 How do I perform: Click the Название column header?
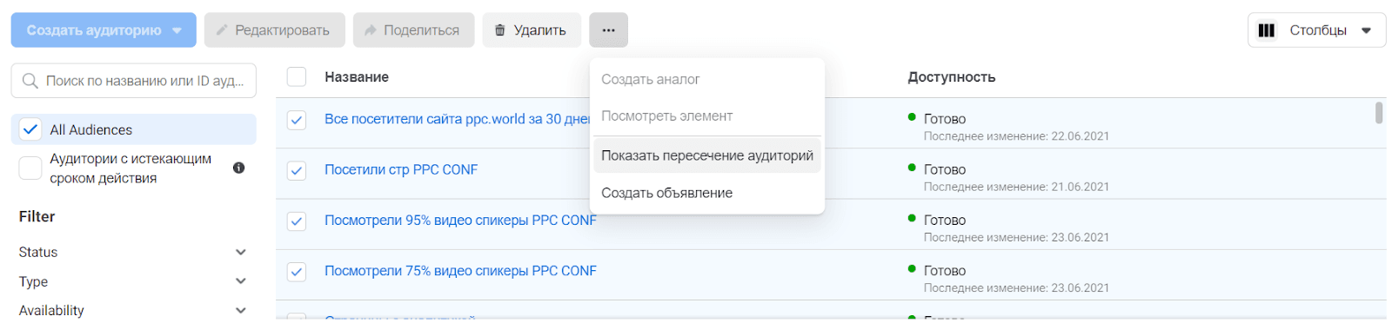(x=357, y=76)
